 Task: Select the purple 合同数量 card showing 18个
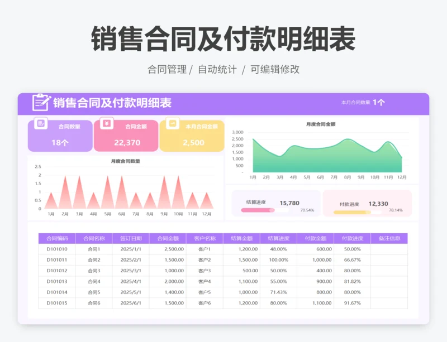tap(60, 136)
